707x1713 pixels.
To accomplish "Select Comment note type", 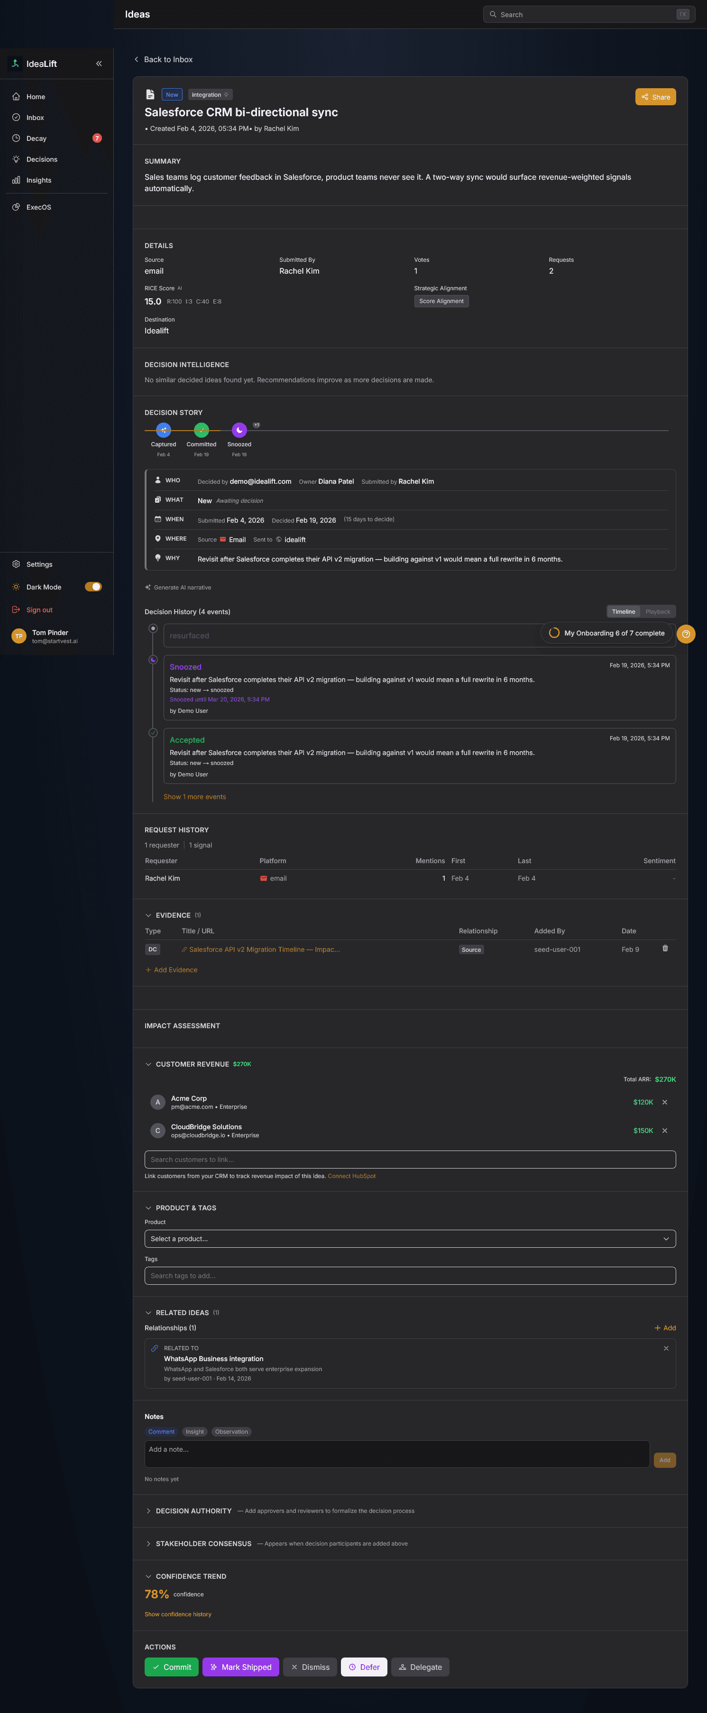I will [x=161, y=1432].
